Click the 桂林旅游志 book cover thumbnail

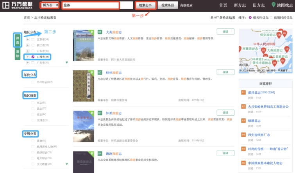coord(84,86)
